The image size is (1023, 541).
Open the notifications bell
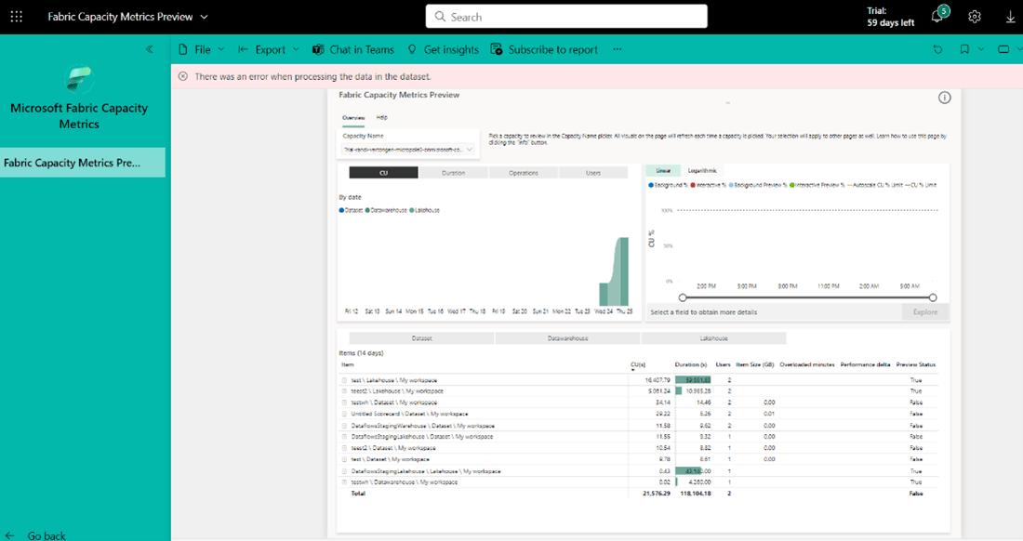[937, 17]
